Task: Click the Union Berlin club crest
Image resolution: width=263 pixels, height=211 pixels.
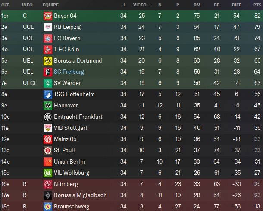Action: point(48,161)
